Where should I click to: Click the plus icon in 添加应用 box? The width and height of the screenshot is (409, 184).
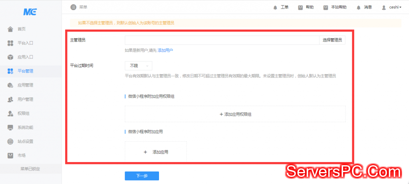click(x=145, y=152)
